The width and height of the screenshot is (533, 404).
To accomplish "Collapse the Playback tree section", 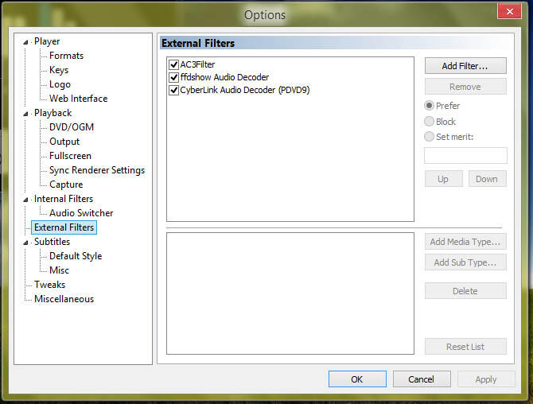I will pos(26,114).
